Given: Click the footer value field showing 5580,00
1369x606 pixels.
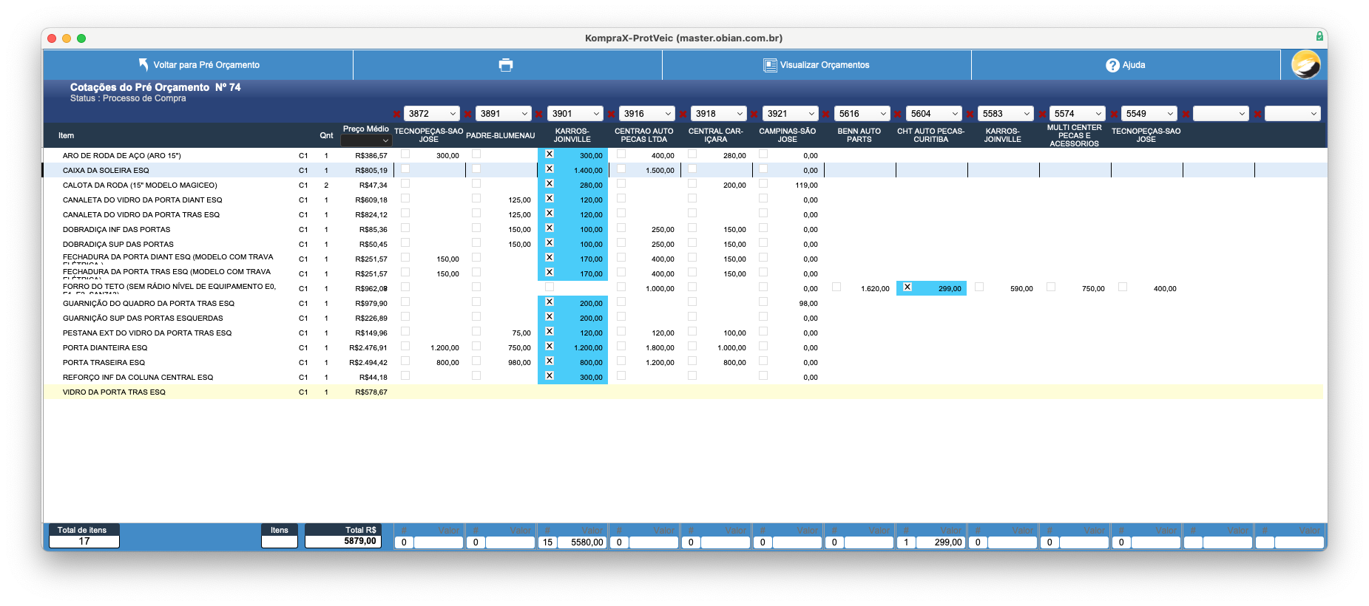Looking at the screenshot, I should tap(582, 542).
